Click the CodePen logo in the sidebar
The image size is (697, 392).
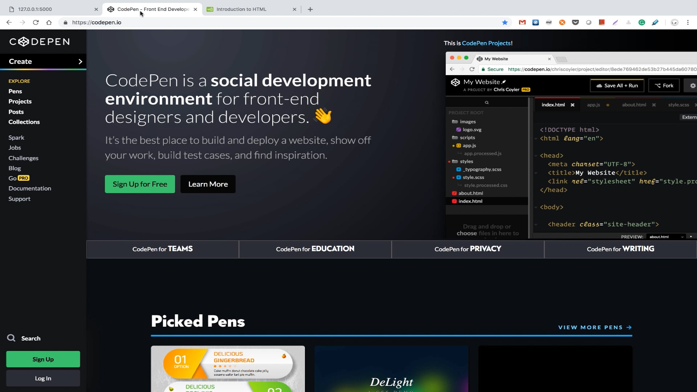click(40, 42)
